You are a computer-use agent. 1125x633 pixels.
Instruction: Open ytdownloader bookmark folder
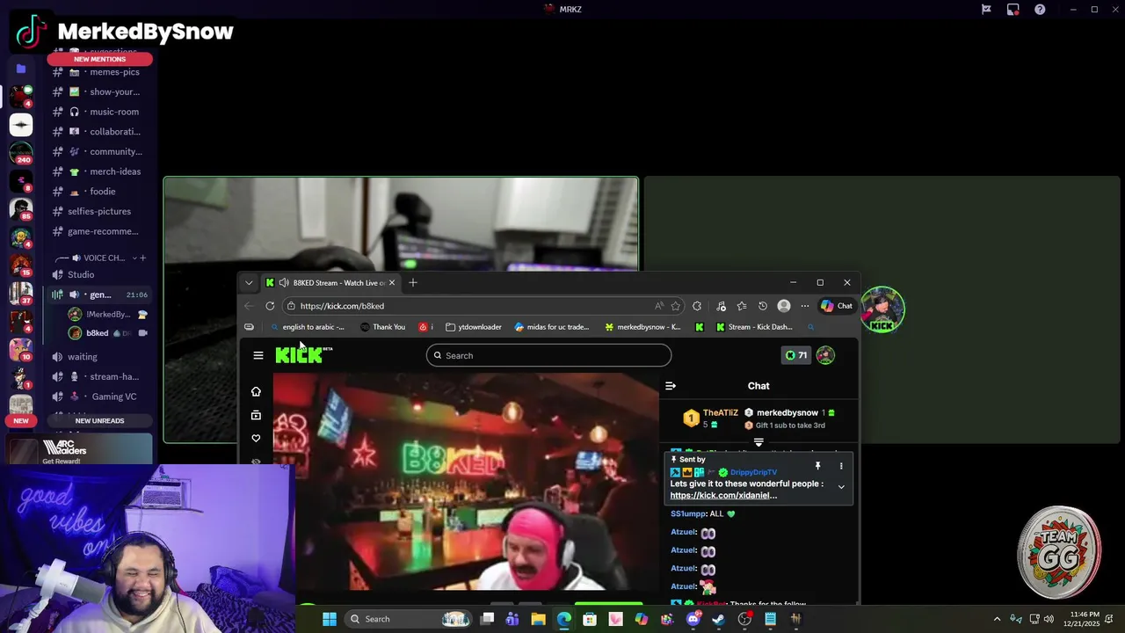[x=474, y=327]
